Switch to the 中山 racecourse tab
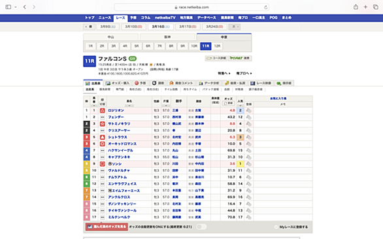The width and height of the screenshot is (383, 239). pyautogui.click(x=111, y=37)
